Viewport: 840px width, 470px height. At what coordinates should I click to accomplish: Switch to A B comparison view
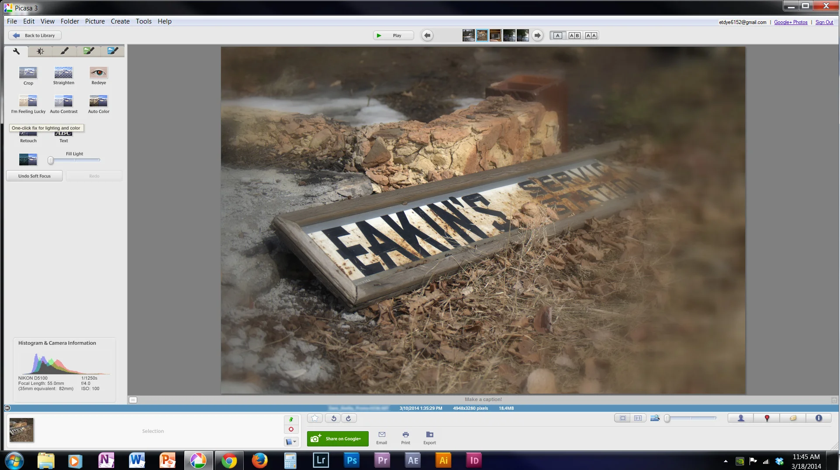[x=574, y=35]
